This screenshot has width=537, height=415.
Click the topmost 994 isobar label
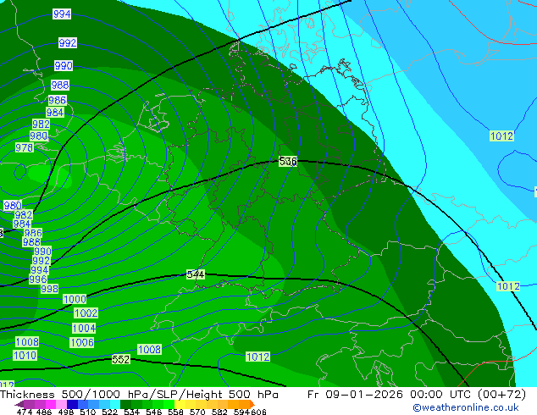(x=62, y=14)
